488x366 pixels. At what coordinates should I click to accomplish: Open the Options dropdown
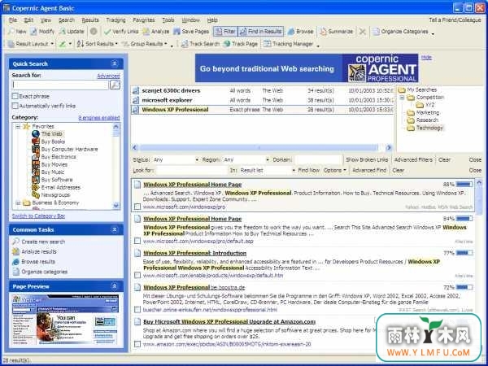click(x=334, y=170)
